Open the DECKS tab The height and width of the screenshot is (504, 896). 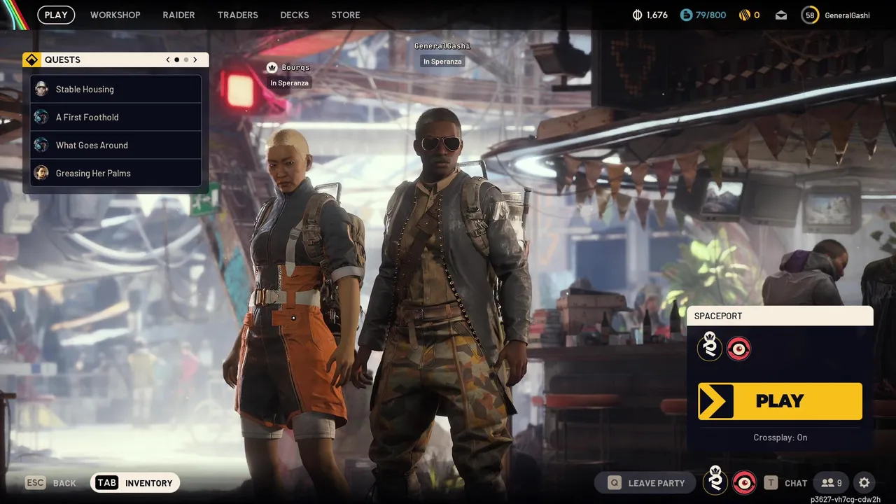tap(295, 15)
